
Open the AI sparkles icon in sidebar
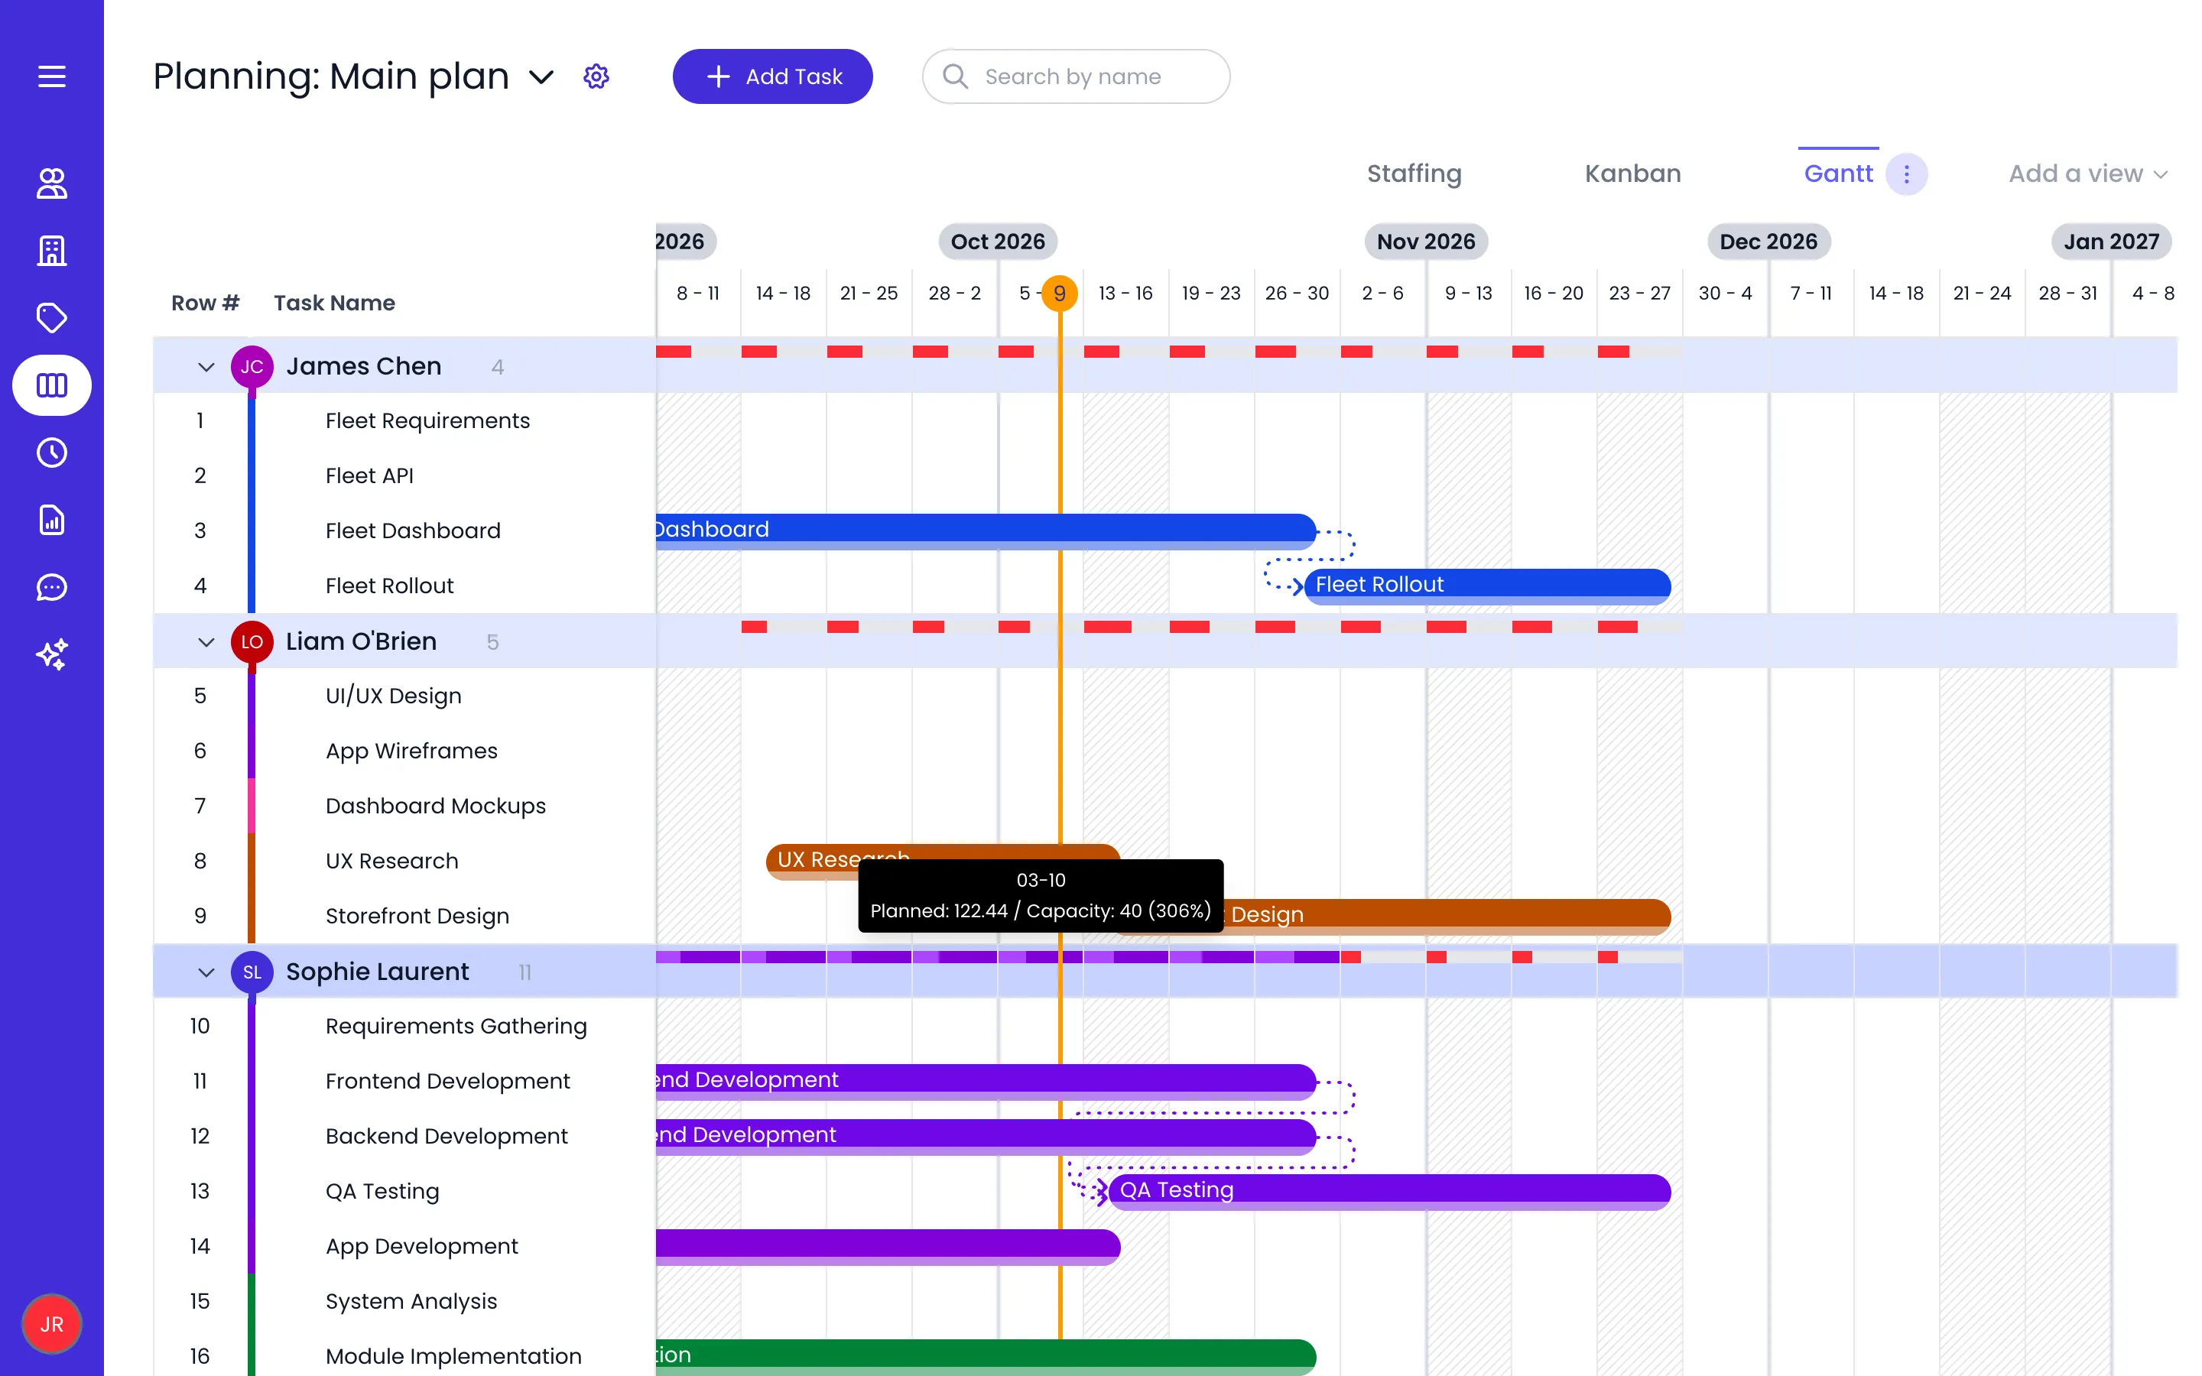[x=52, y=655]
